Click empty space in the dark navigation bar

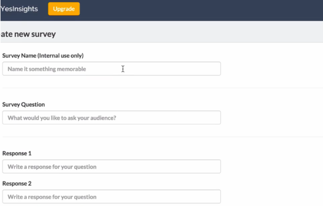coord(202,10)
